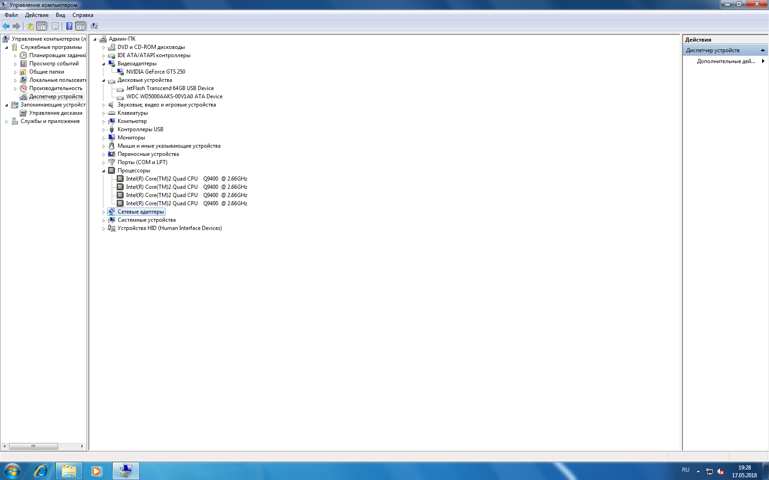
Task: Click the Общие папки icon
Action: (x=23, y=72)
